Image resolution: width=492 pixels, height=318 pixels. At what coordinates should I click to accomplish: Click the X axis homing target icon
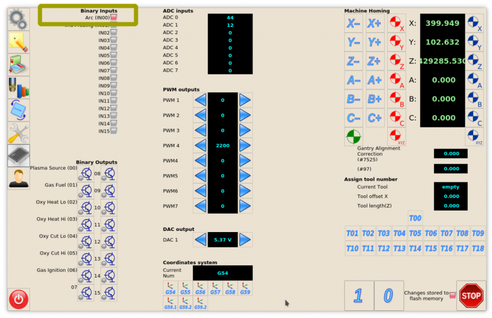coord(396,24)
